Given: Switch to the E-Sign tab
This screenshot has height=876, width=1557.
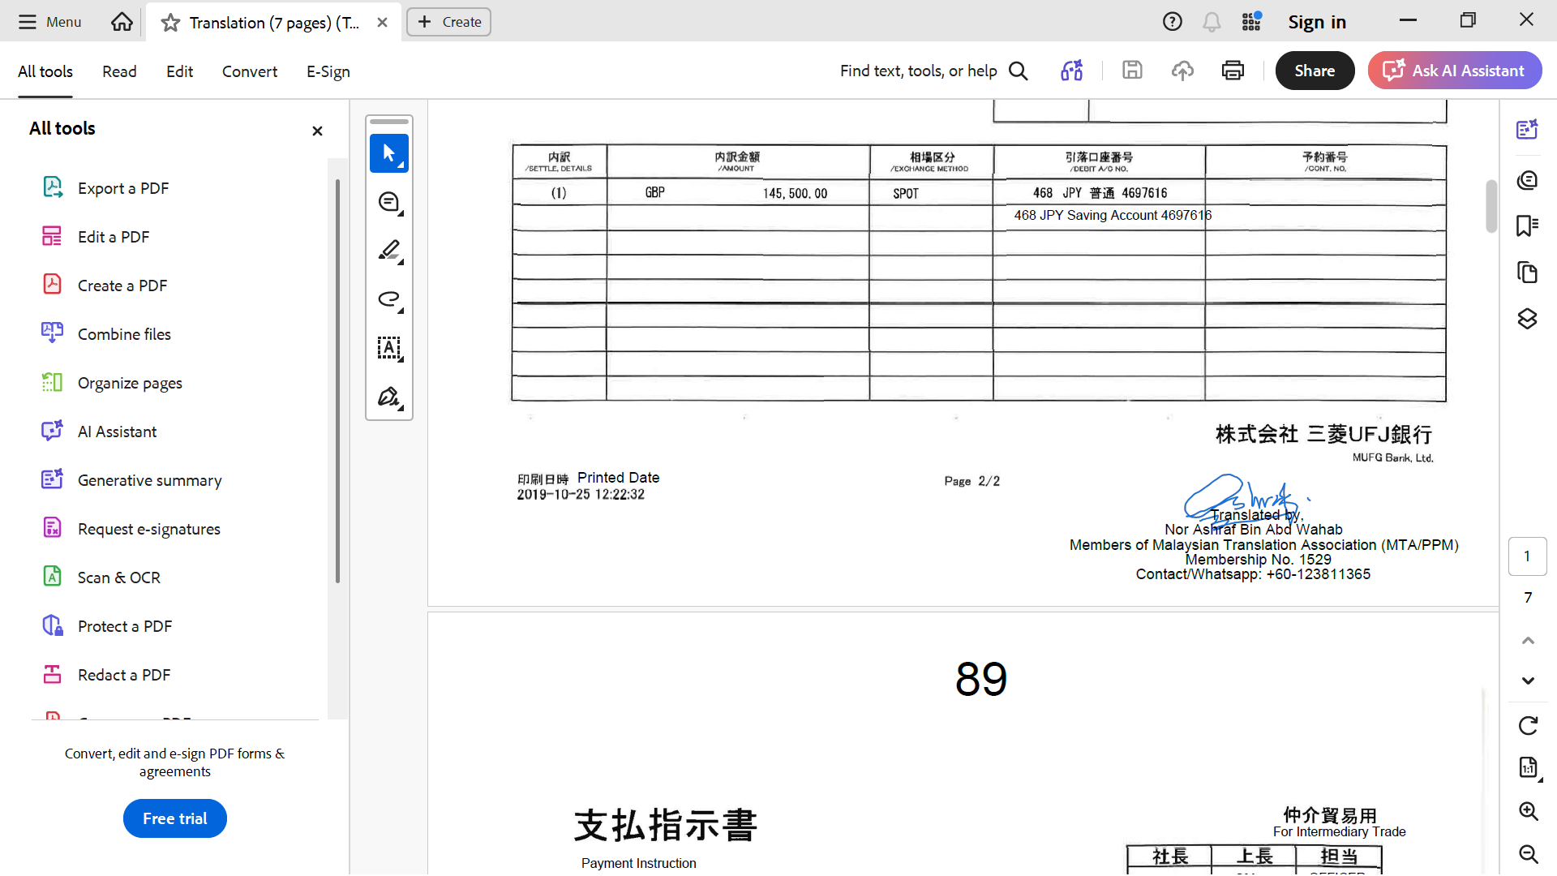Looking at the screenshot, I should (x=328, y=71).
